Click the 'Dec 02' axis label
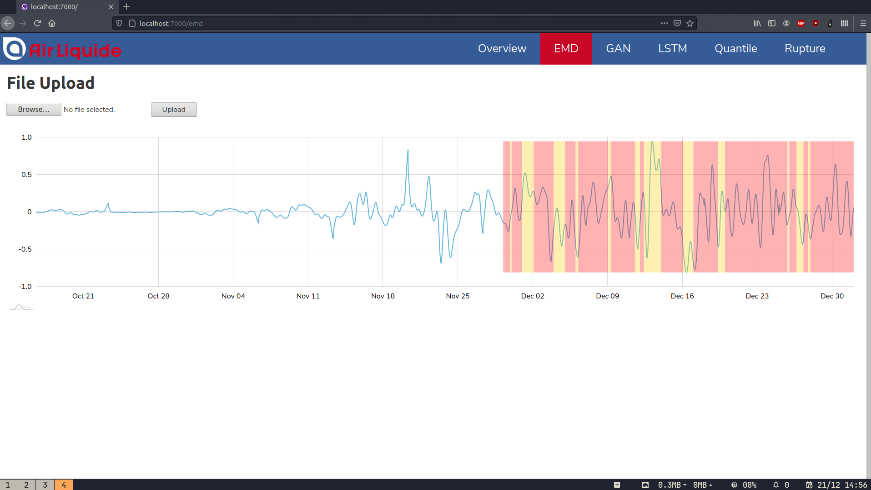Viewport: 871px width, 490px height. coord(533,296)
